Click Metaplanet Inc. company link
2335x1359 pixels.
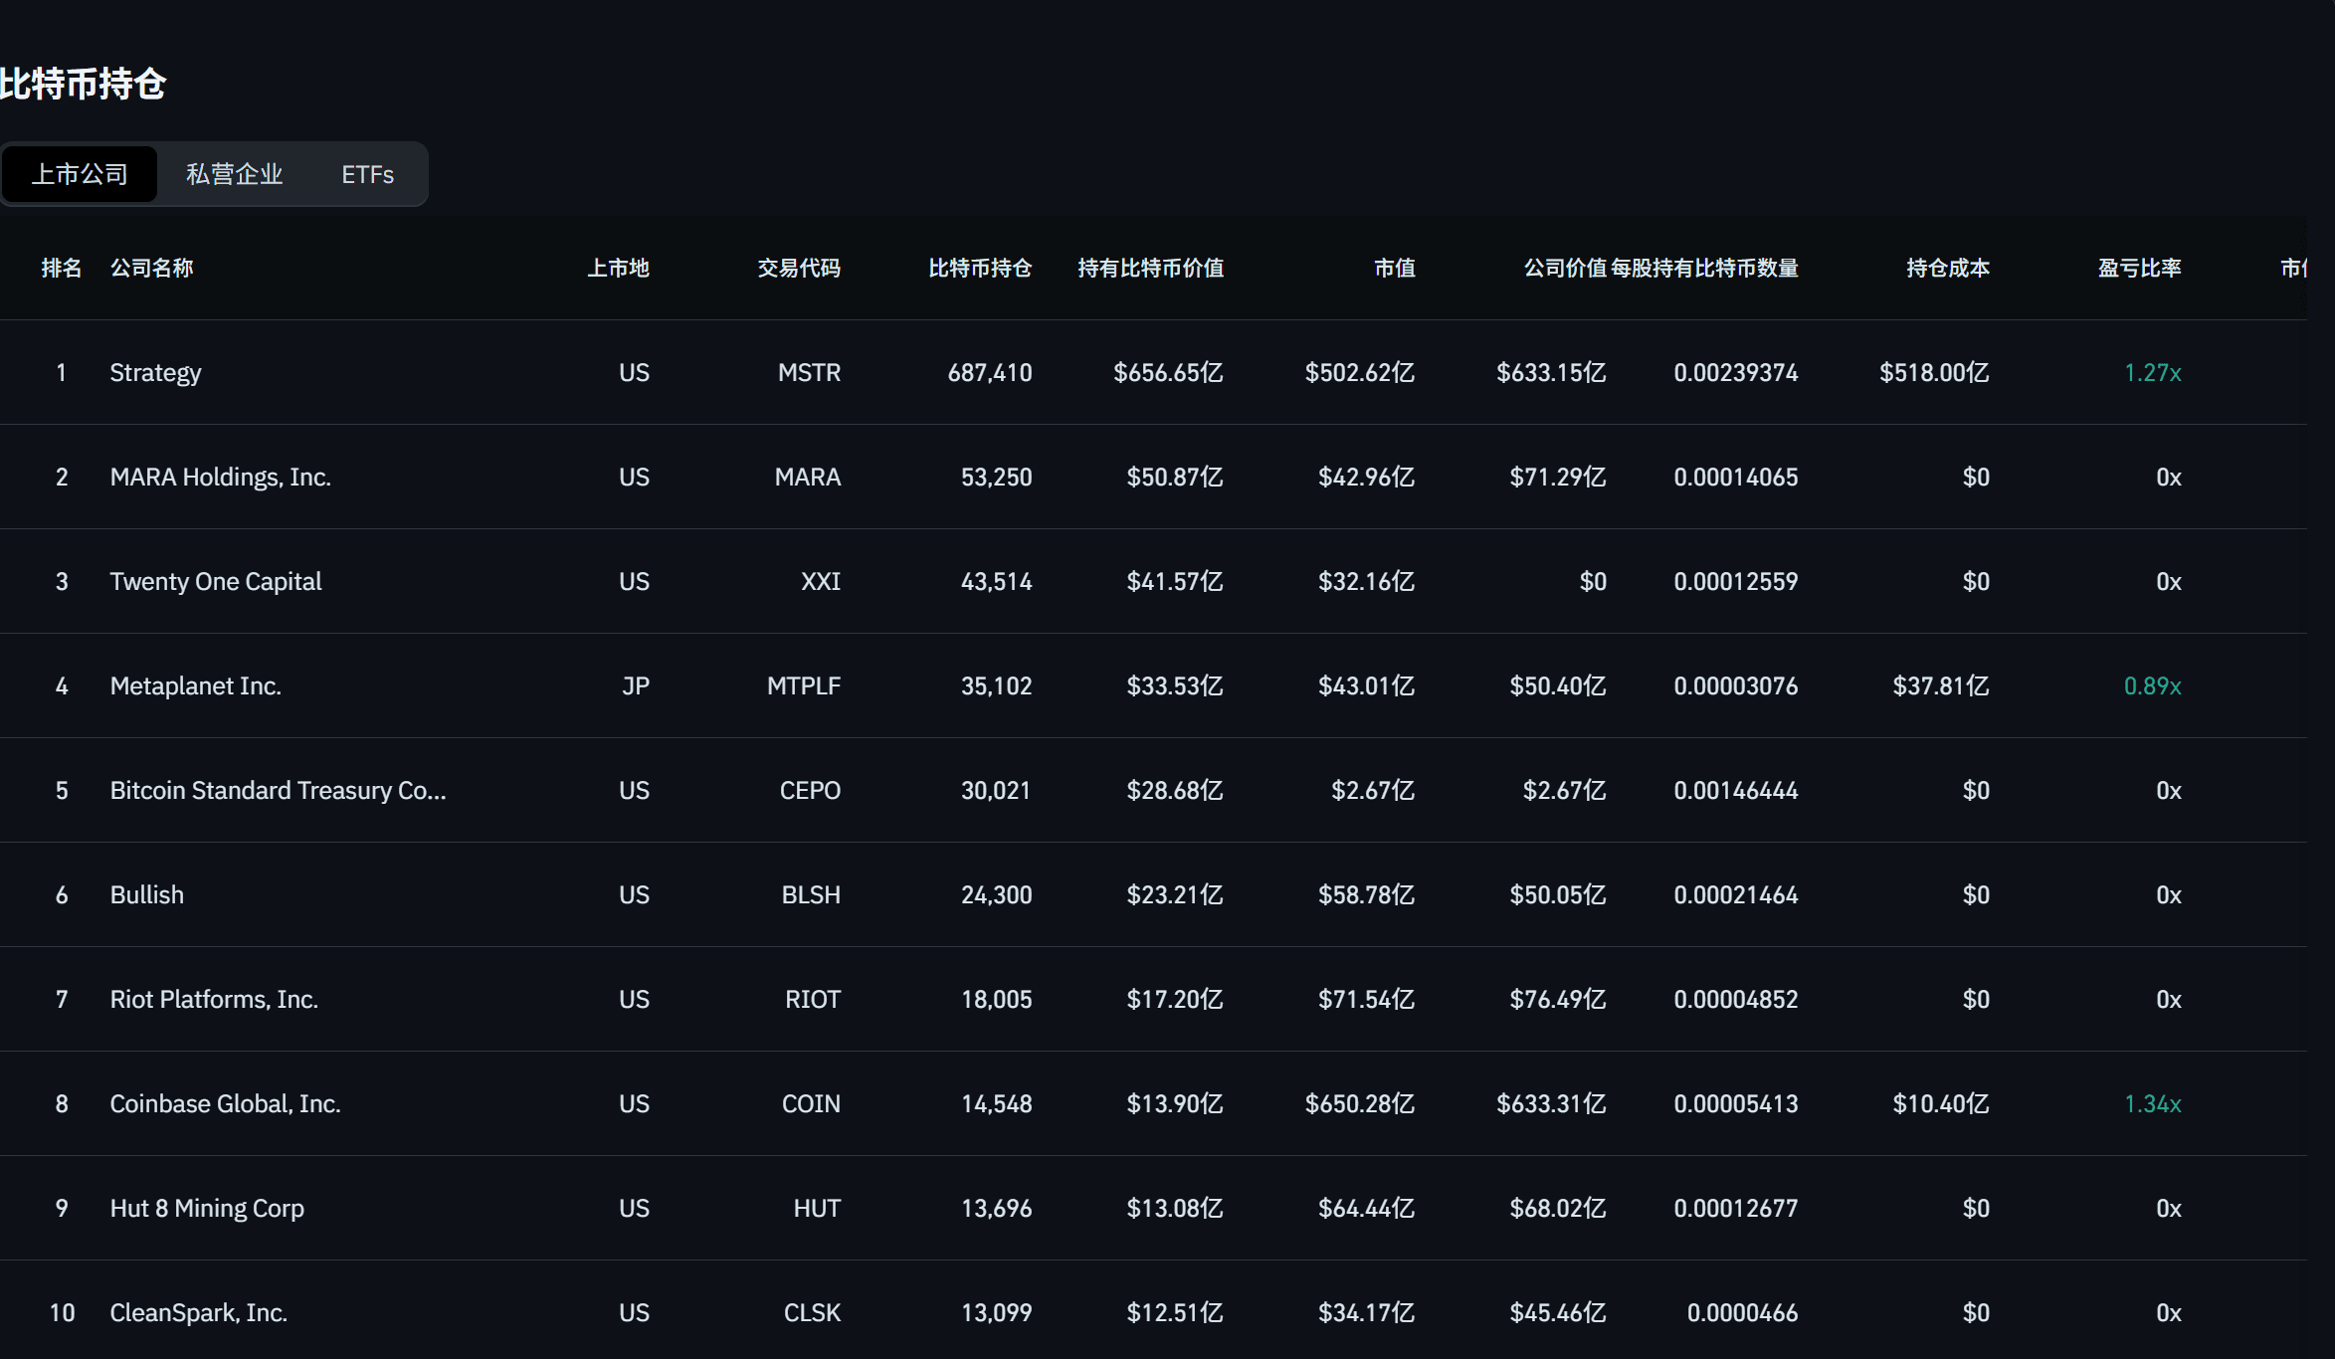195,685
